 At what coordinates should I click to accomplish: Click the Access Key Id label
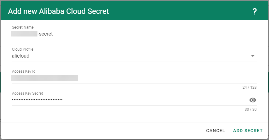(24, 71)
